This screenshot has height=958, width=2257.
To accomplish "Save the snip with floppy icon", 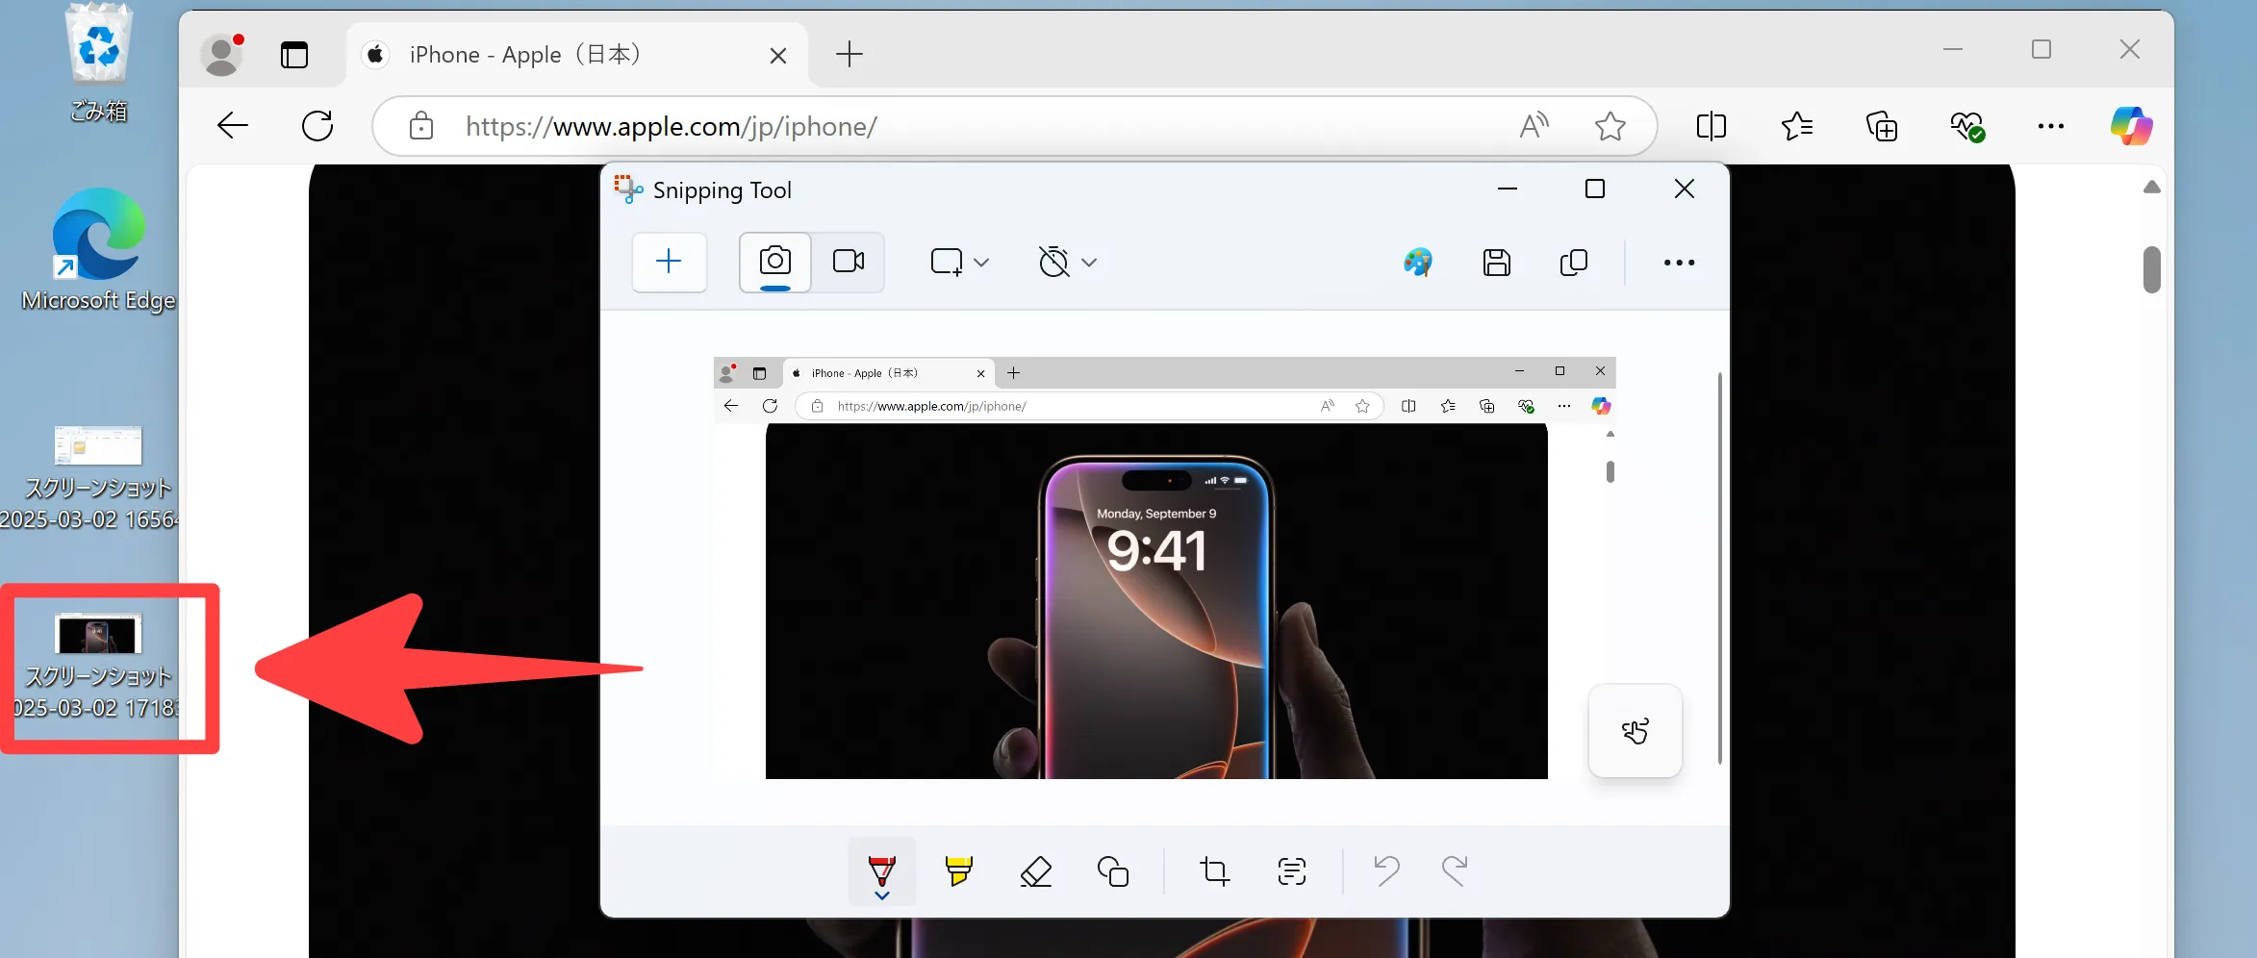I will coord(1497,262).
